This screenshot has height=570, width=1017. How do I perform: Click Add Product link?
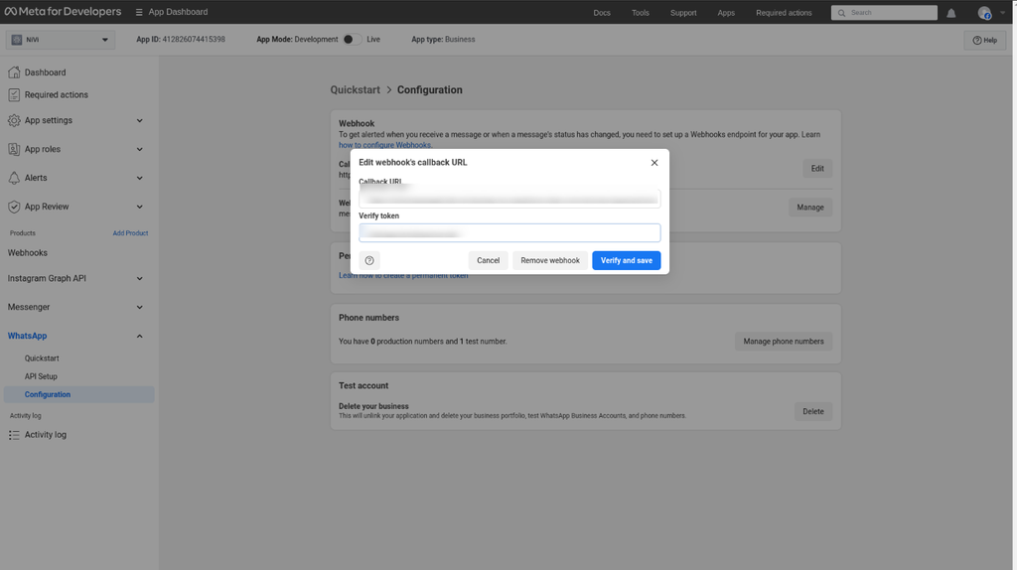[x=130, y=233]
